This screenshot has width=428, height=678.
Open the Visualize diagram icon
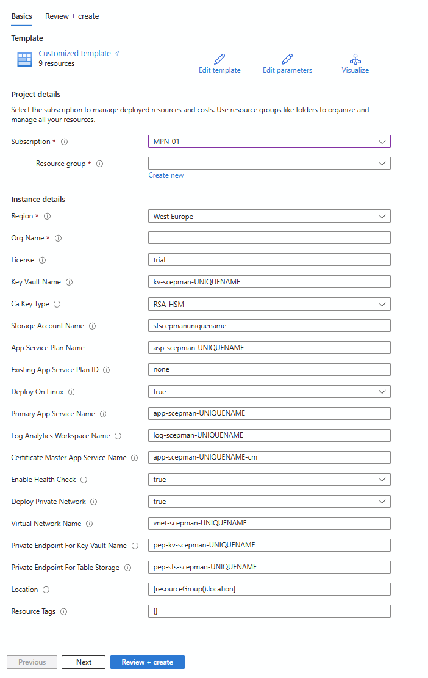pyautogui.click(x=355, y=59)
